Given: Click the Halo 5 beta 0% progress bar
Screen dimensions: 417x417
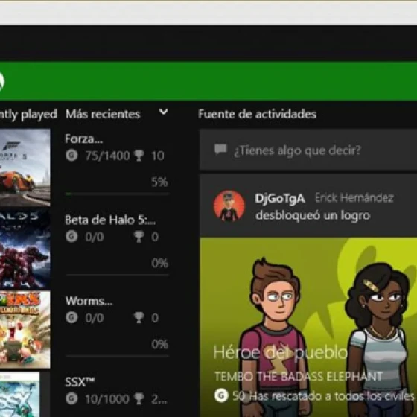Looking at the screenshot, I should [117, 275].
